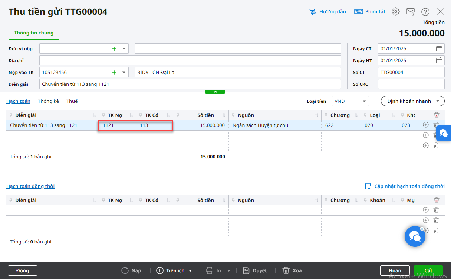Add new Đơn vị nộp with plus icon
451x279 pixels.
coord(114,48)
